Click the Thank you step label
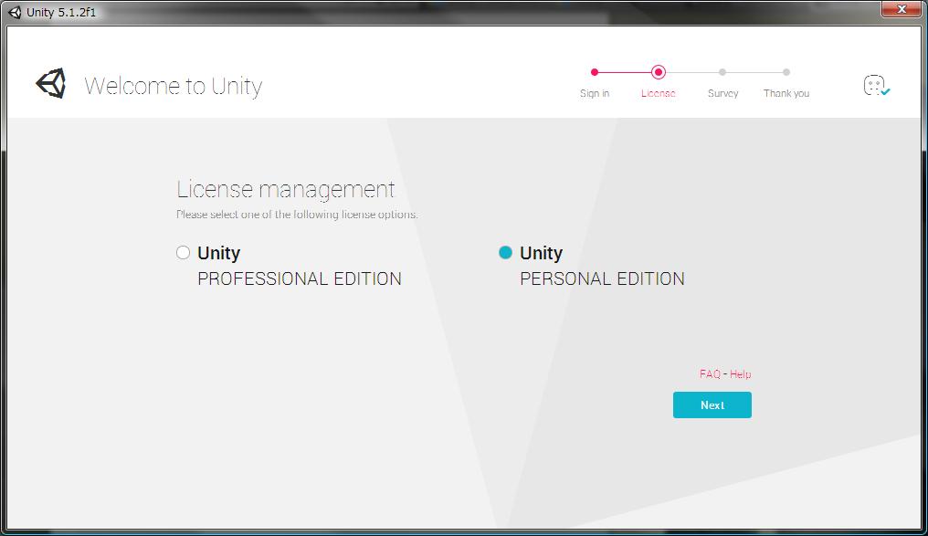The width and height of the screenshot is (928, 536). click(786, 93)
